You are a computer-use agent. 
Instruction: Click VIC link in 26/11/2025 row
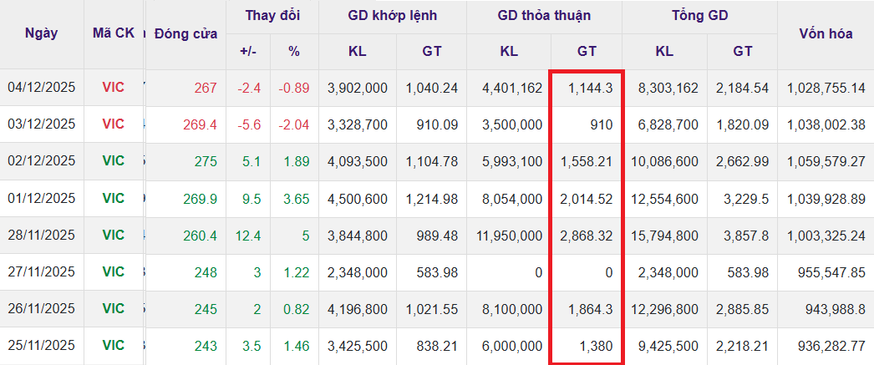coord(113,308)
